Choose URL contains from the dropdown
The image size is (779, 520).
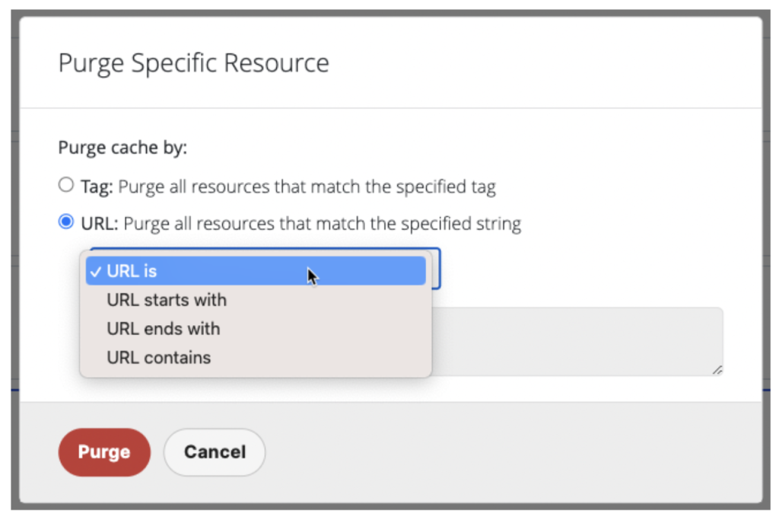(159, 358)
